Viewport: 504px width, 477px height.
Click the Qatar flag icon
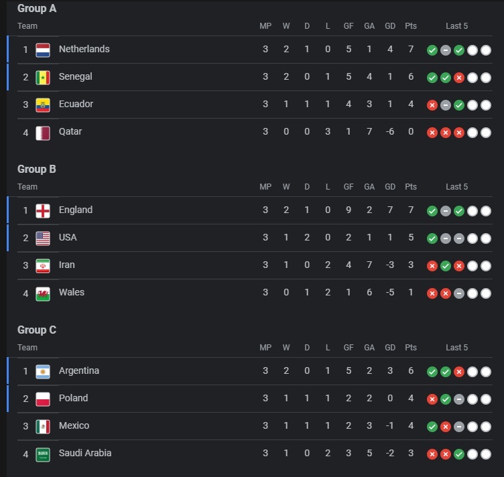(x=43, y=133)
